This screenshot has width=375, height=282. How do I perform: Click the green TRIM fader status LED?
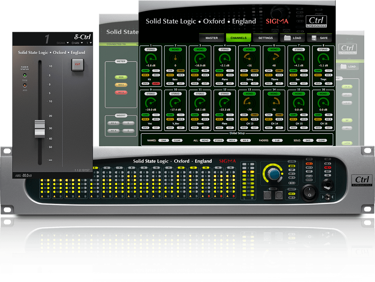pos(24,75)
